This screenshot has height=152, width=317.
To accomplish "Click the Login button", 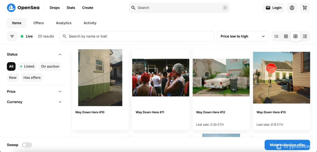I will pos(273,8).
